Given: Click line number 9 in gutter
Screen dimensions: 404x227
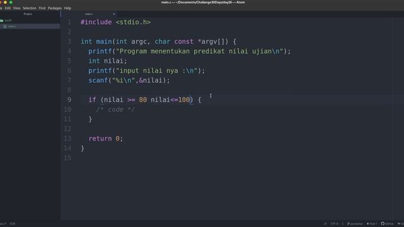Looking at the screenshot, I should (x=69, y=100).
